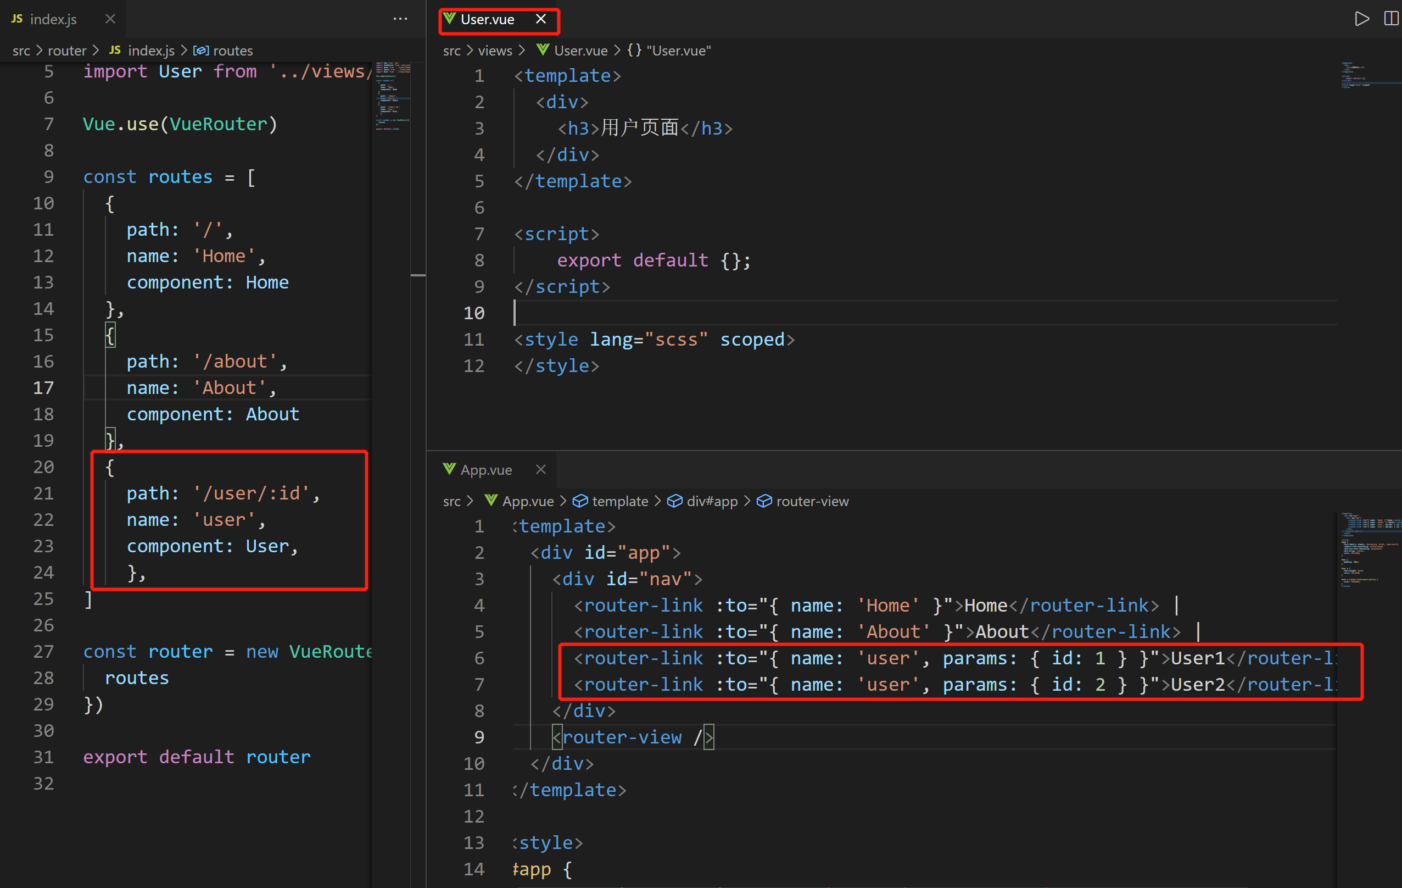
Task: Open the more actions ellipsis menu
Action: click(400, 19)
